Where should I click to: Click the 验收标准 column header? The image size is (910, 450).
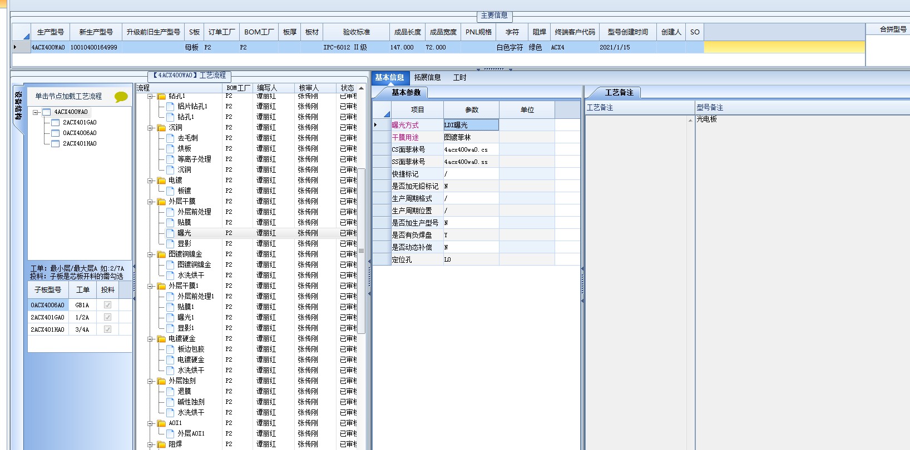(x=356, y=32)
